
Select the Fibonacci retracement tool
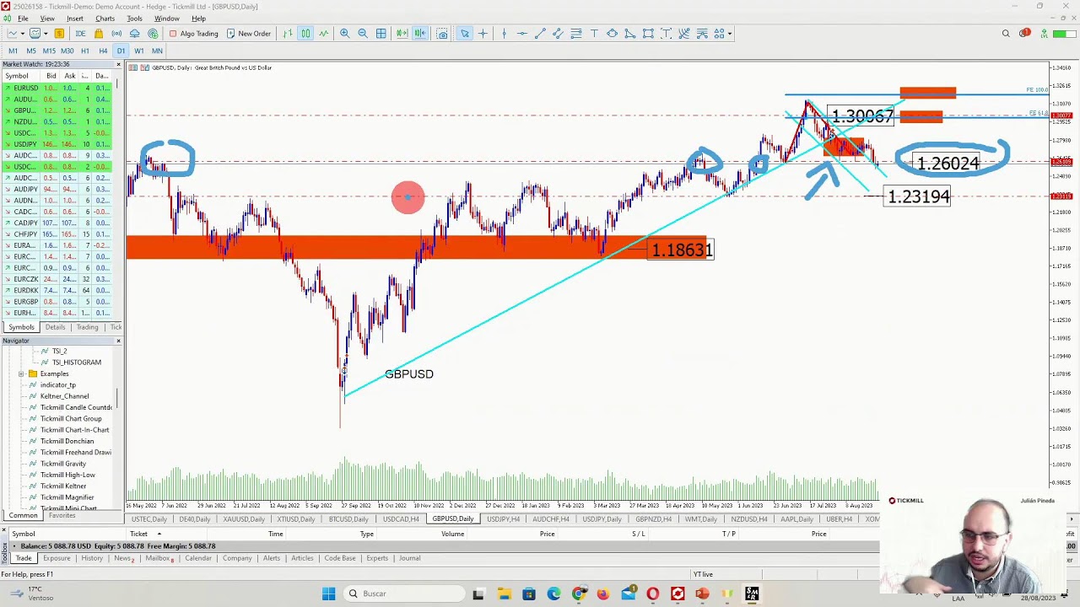[576, 34]
